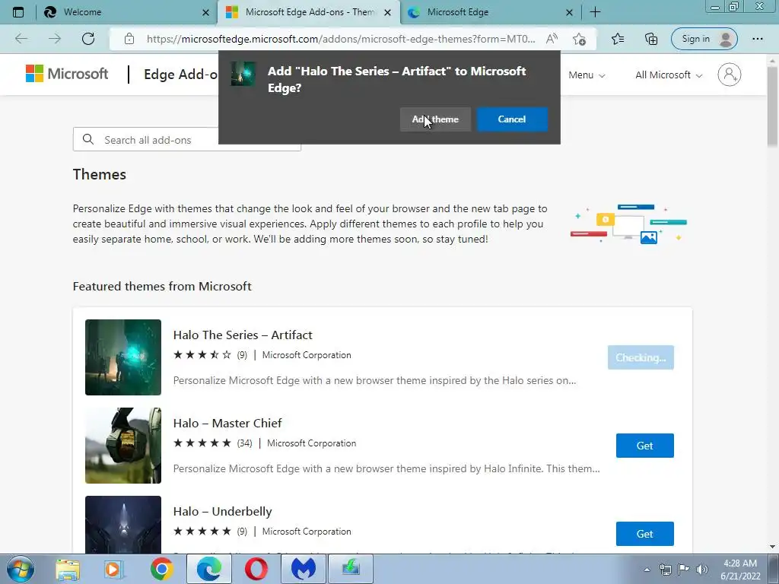
Task: Close the Microsoft Edge tab
Action: tap(569, 13)
